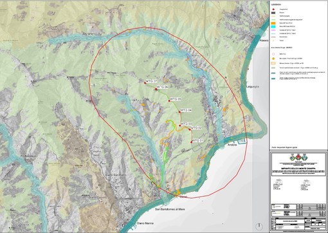Click the LEGENDA heading

coord(276,5)
